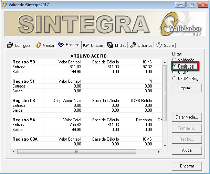The height and width of the screenshot is (174, 210).
Task: Click the Registro 54 row header
Action: coord(24,120)
